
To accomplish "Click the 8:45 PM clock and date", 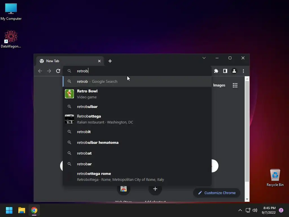I will (269, 210).
